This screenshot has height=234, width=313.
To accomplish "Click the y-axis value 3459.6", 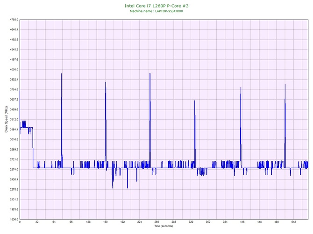I will click(x=14, y=110).
